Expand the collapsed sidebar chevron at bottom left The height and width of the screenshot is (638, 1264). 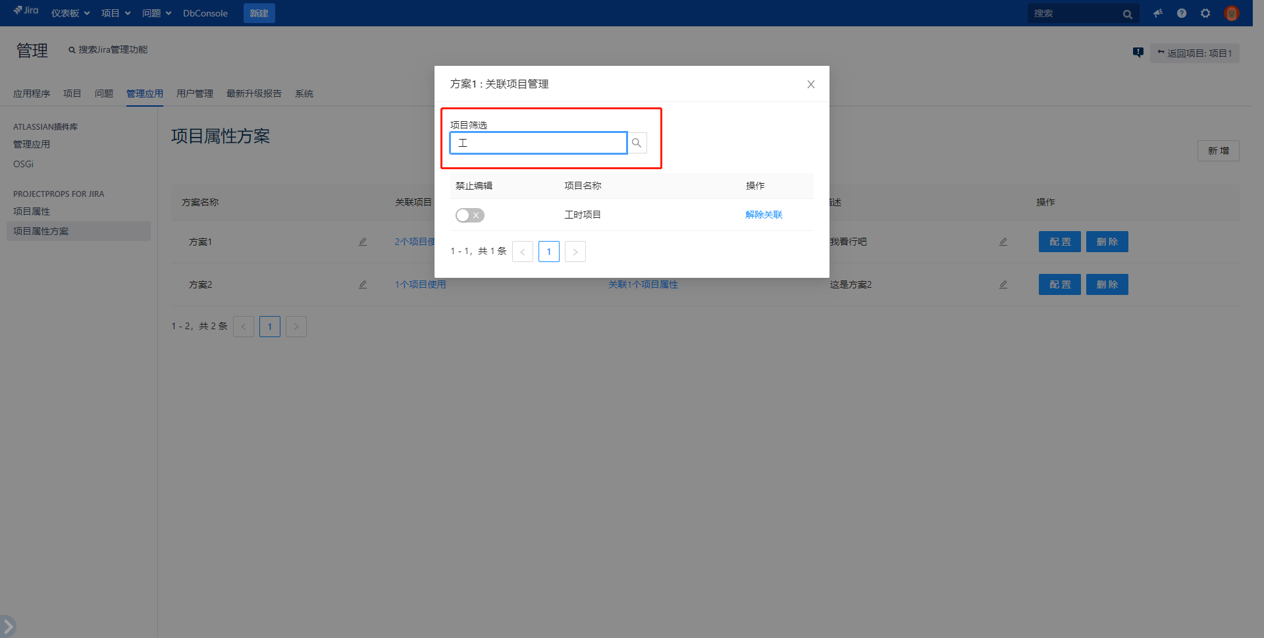click(x=8, y=625)
